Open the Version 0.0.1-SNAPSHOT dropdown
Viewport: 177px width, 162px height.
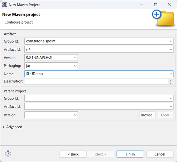[x=76, y=58]
